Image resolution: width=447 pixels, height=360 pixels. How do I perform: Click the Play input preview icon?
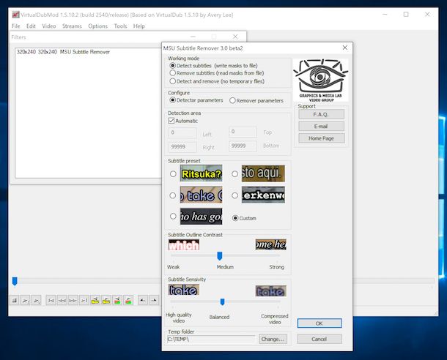[x=25, y=300]
